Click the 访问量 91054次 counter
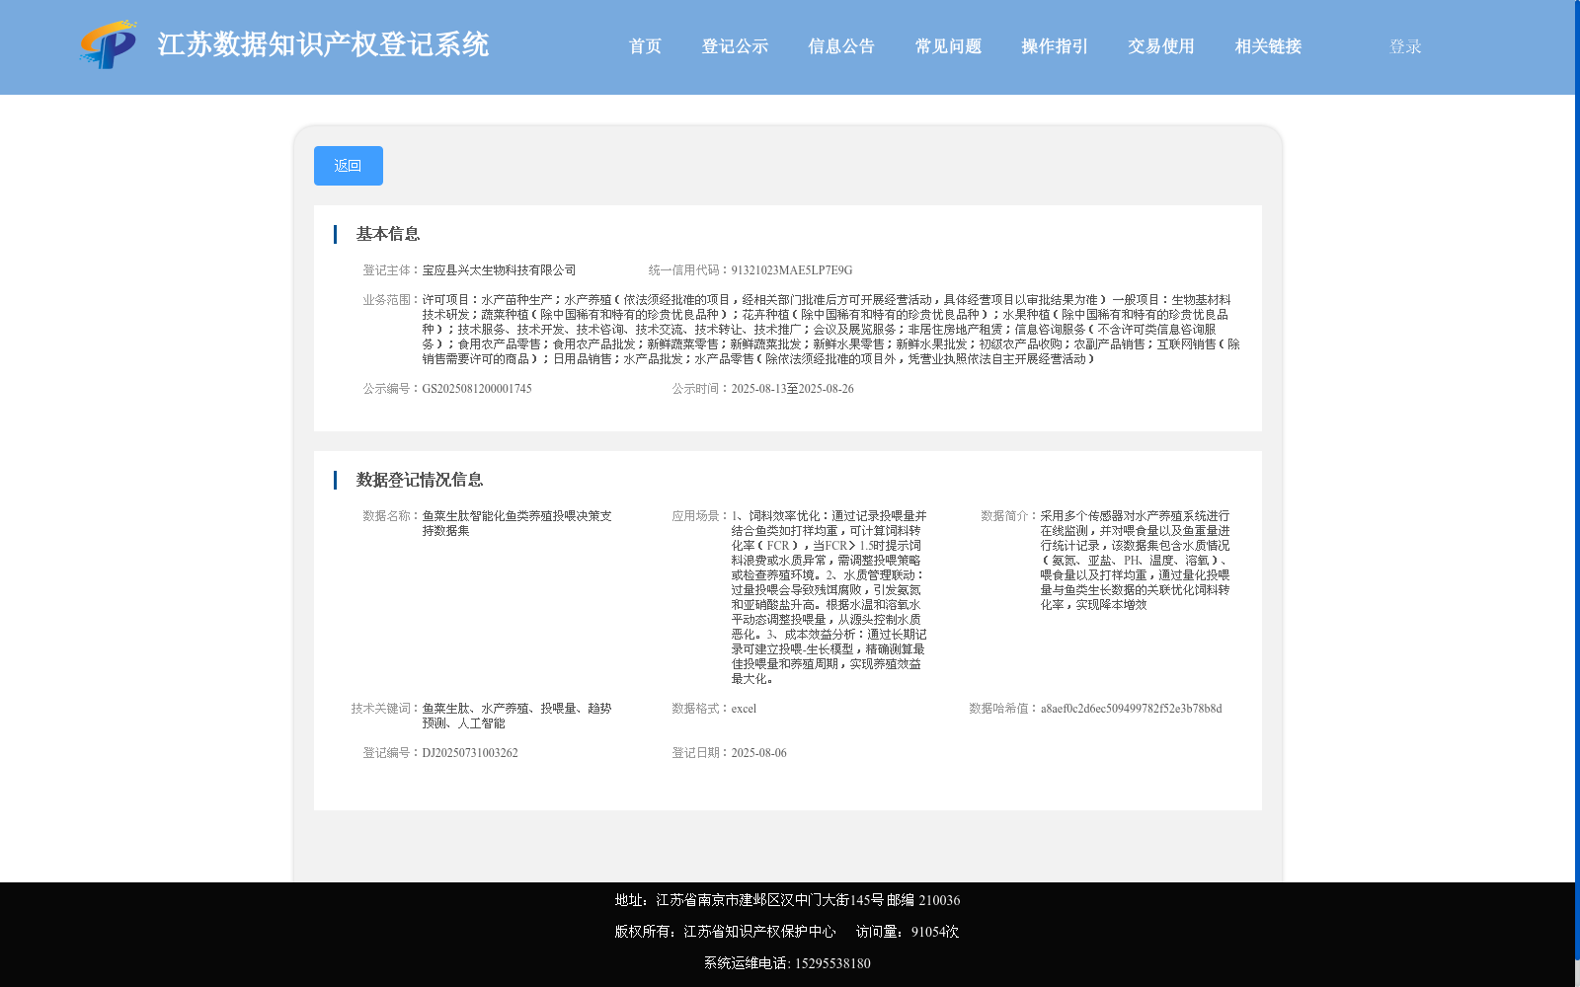 [908, 932]
